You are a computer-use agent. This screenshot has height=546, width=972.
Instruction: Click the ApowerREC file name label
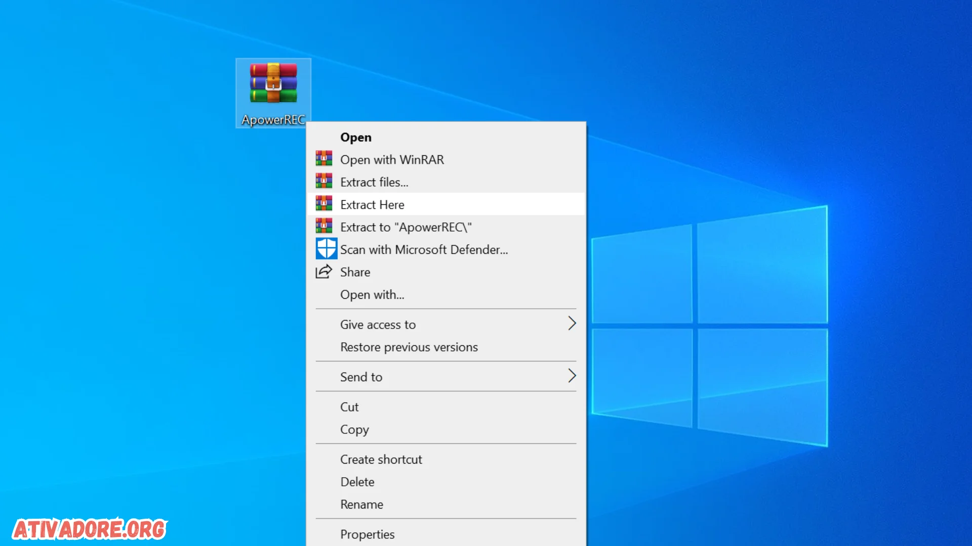[x=273, y=120]
